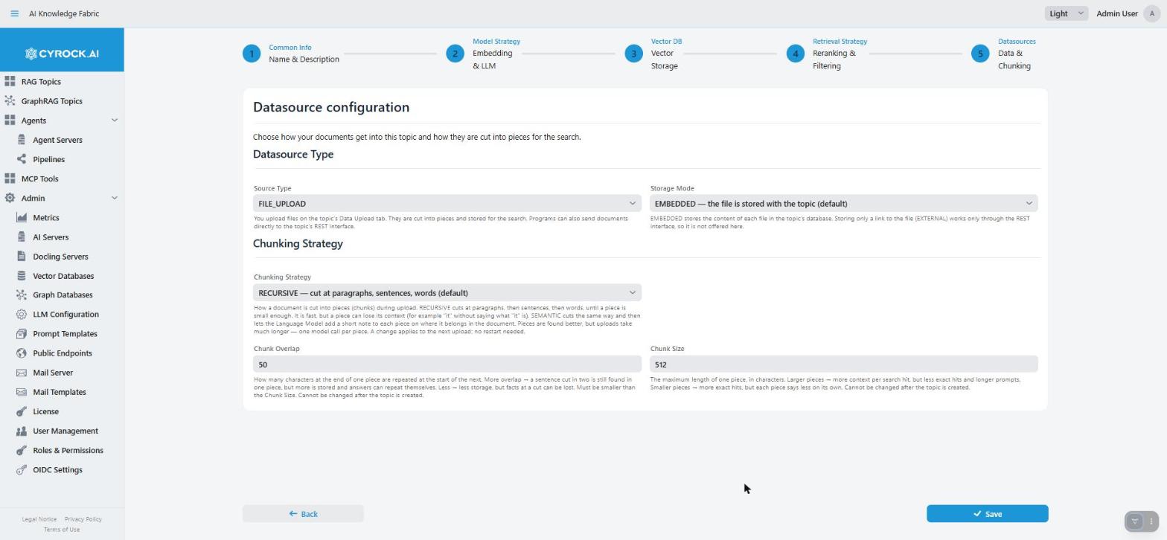Click the RAG Topics grid icon
The height and width of the screenshot is (540, 1167).
coord(10,82)
